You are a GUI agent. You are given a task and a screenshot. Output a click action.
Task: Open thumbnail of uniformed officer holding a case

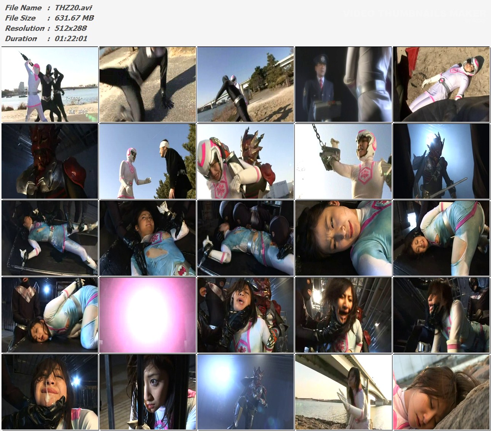coord(344,85)
